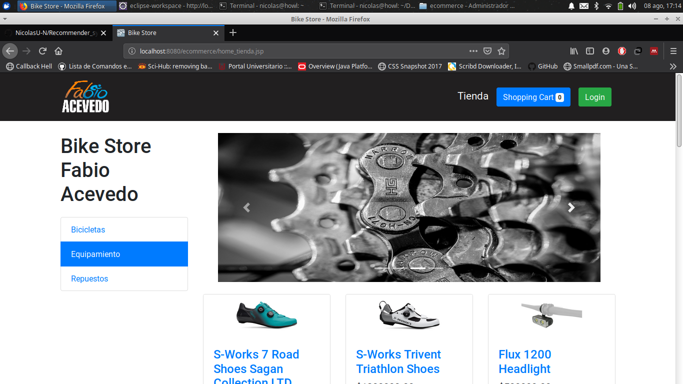The height and width of the screenshot is (384, 683).
Task: Open the red Mendeley extension icon
Action: pyautogui.click(x=653, y=51)
